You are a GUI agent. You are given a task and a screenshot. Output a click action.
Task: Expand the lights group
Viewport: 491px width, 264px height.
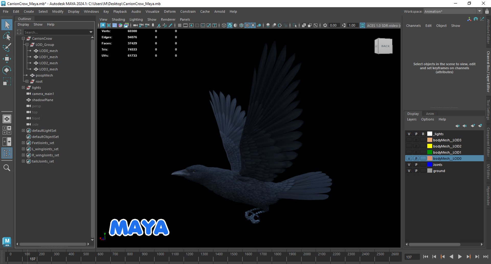tap(23, 87)
